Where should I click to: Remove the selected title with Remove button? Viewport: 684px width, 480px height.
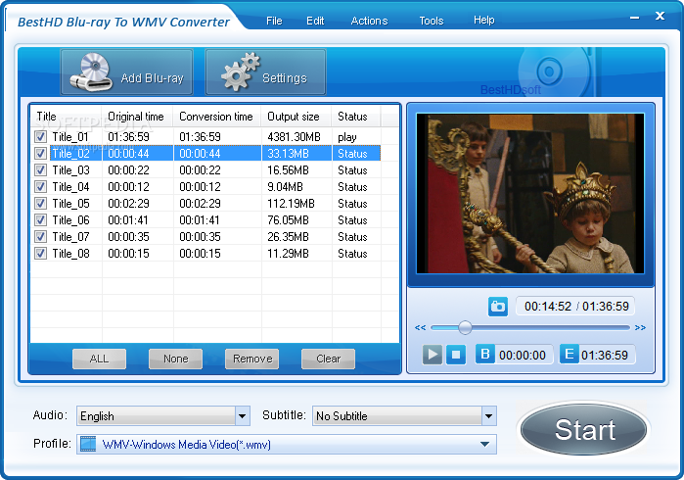pos(251,359)
